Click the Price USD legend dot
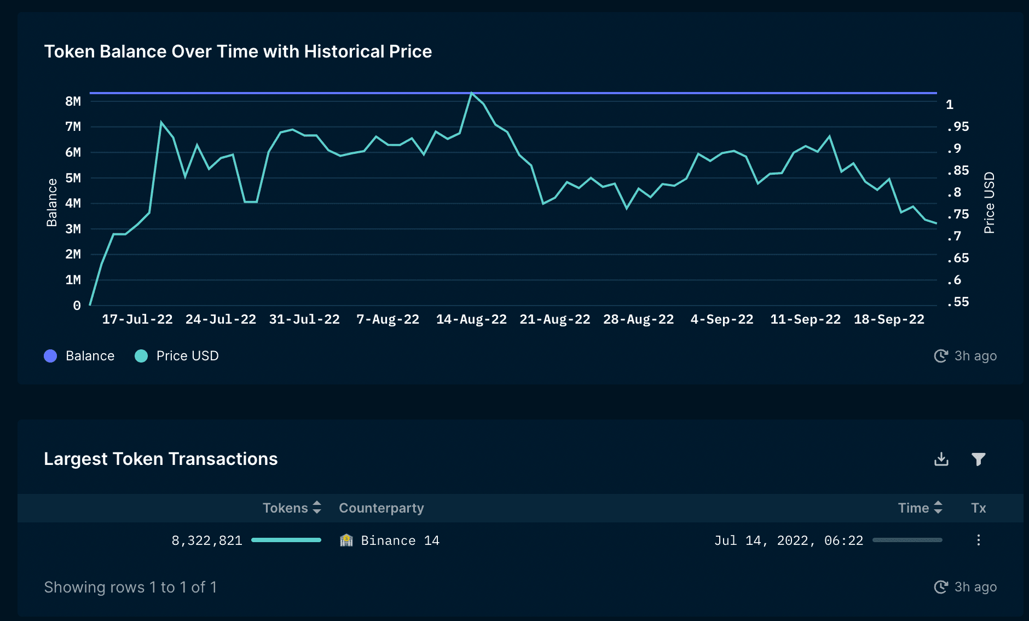Viewport: 1029px width, 621px height. tap(141, 355)
